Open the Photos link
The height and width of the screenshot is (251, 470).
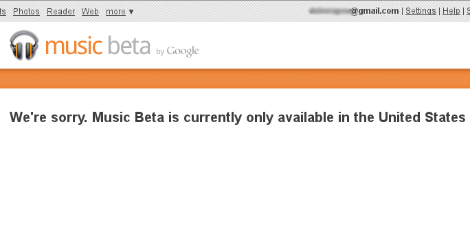[26, 12]
